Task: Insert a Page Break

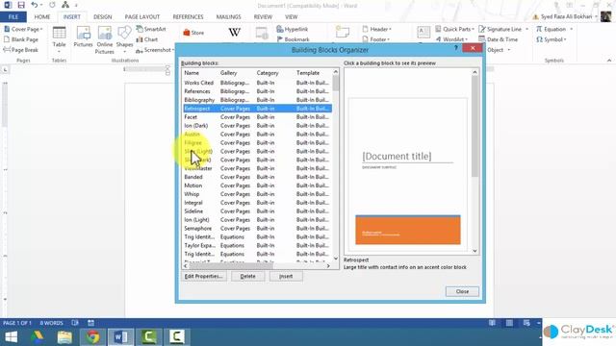Action: point(21,50)
